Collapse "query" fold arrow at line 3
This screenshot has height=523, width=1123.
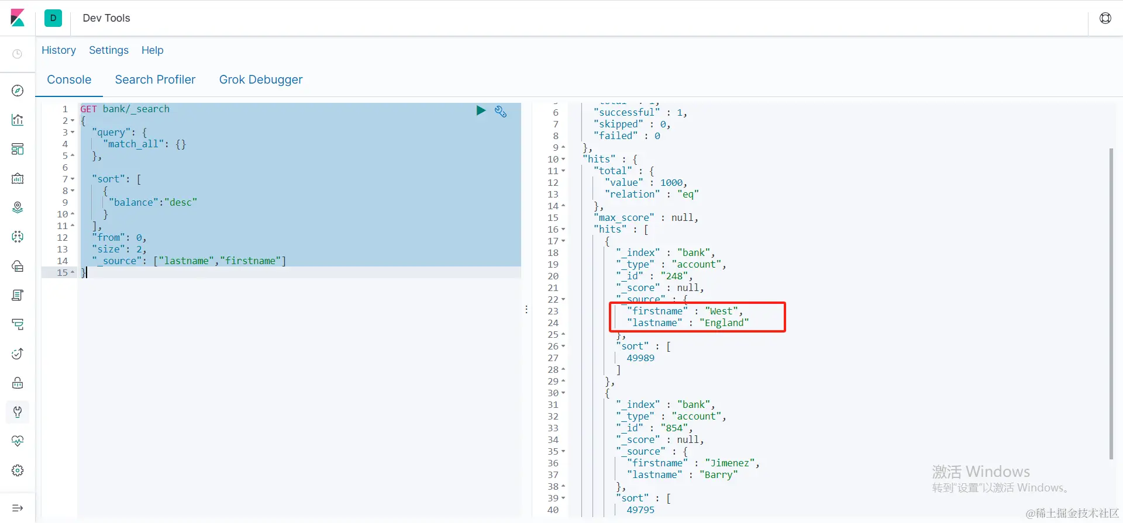[x=73, y=133]
